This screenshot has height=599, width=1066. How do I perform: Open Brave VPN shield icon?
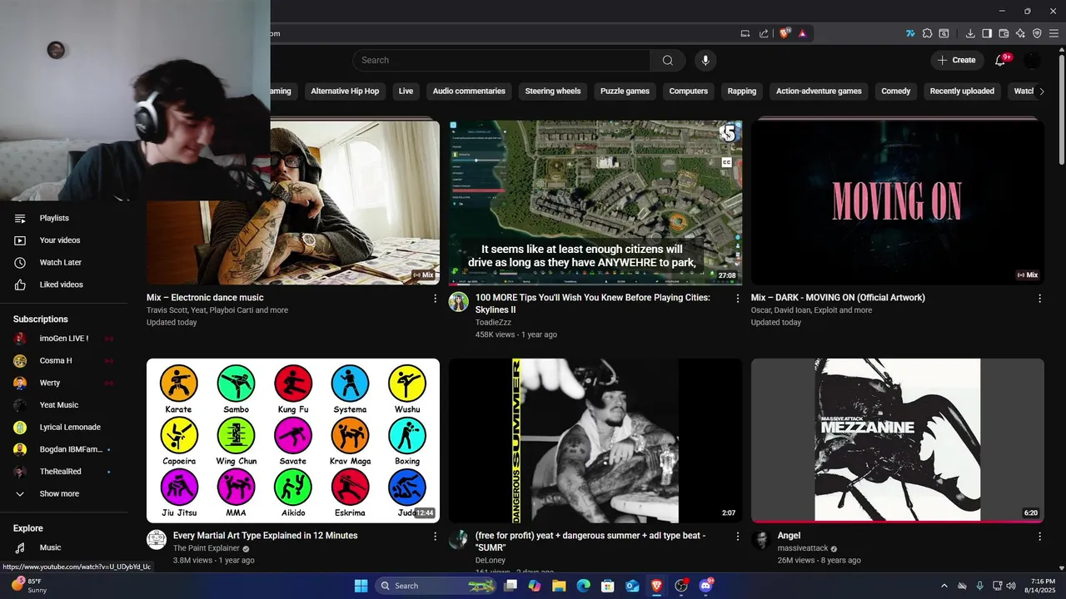coord(1037,33)
